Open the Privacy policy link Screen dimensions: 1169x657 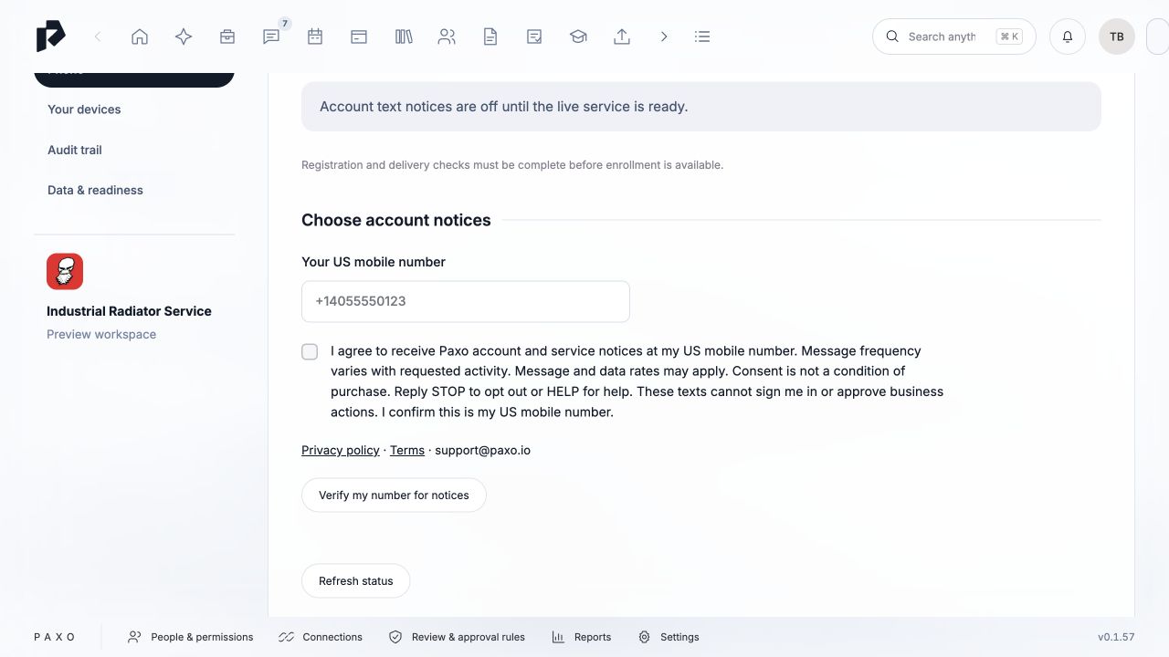pos(341,450)
